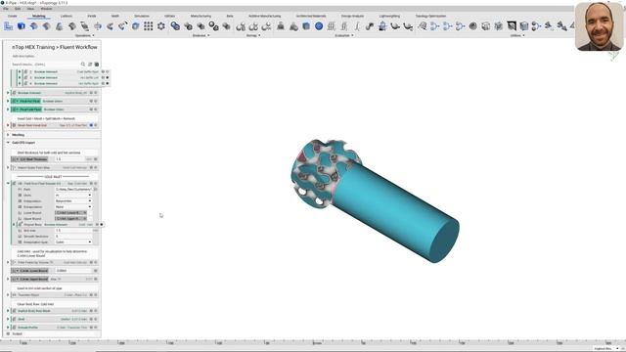The width and height of the screenshot is (626, 352).
Task: Click the browse icon beside the Path field
Action: 96,189
